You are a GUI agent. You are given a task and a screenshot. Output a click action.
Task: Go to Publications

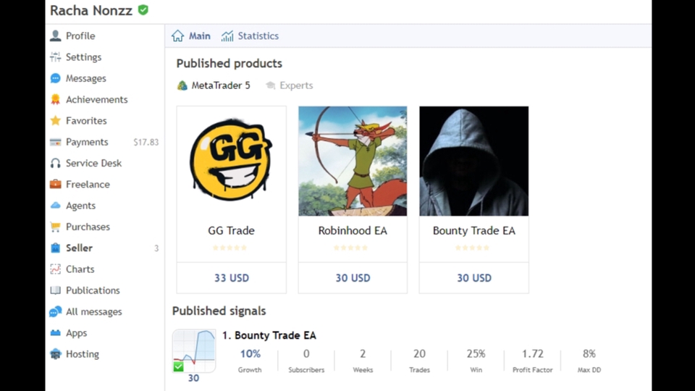(x=93, y=290)
